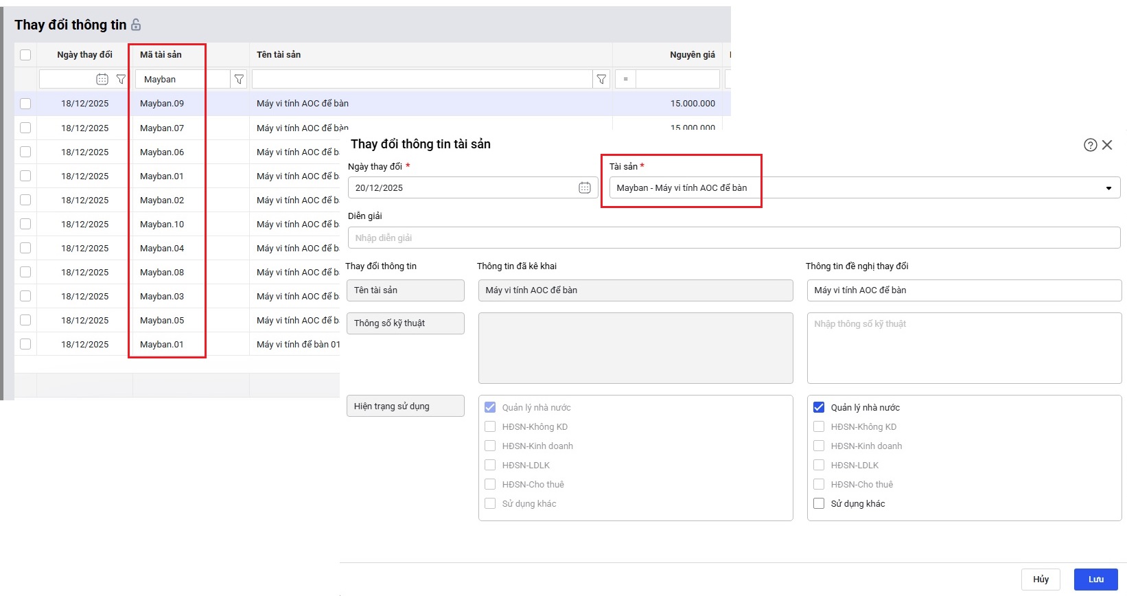Click filter funnel for Mã tài sản column
Screen dimensions: 1127x596
point(239,79)
